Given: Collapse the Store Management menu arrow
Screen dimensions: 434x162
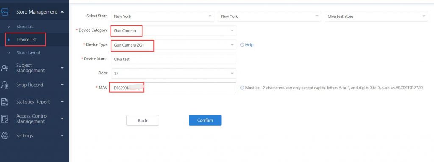Looking at the screenshot, I should click(62, 12).
